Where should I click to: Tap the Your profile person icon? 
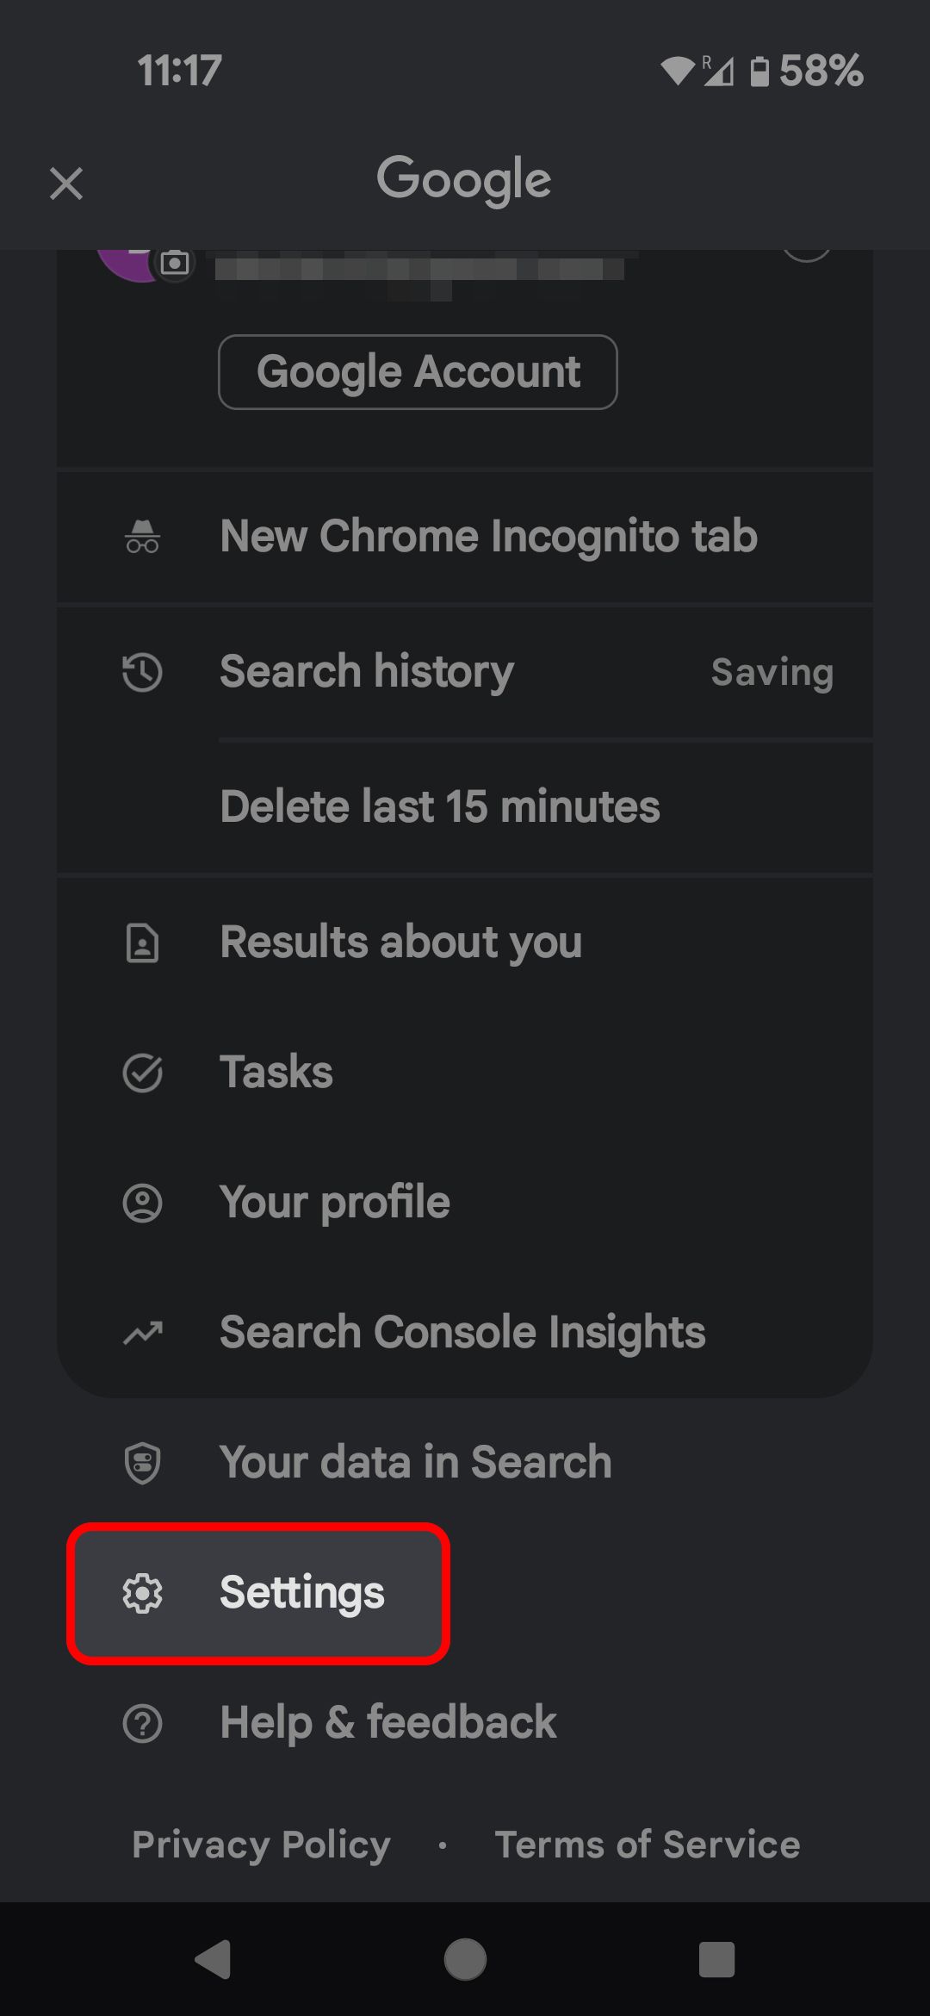pyautogui.click(x=142, y=1203)
